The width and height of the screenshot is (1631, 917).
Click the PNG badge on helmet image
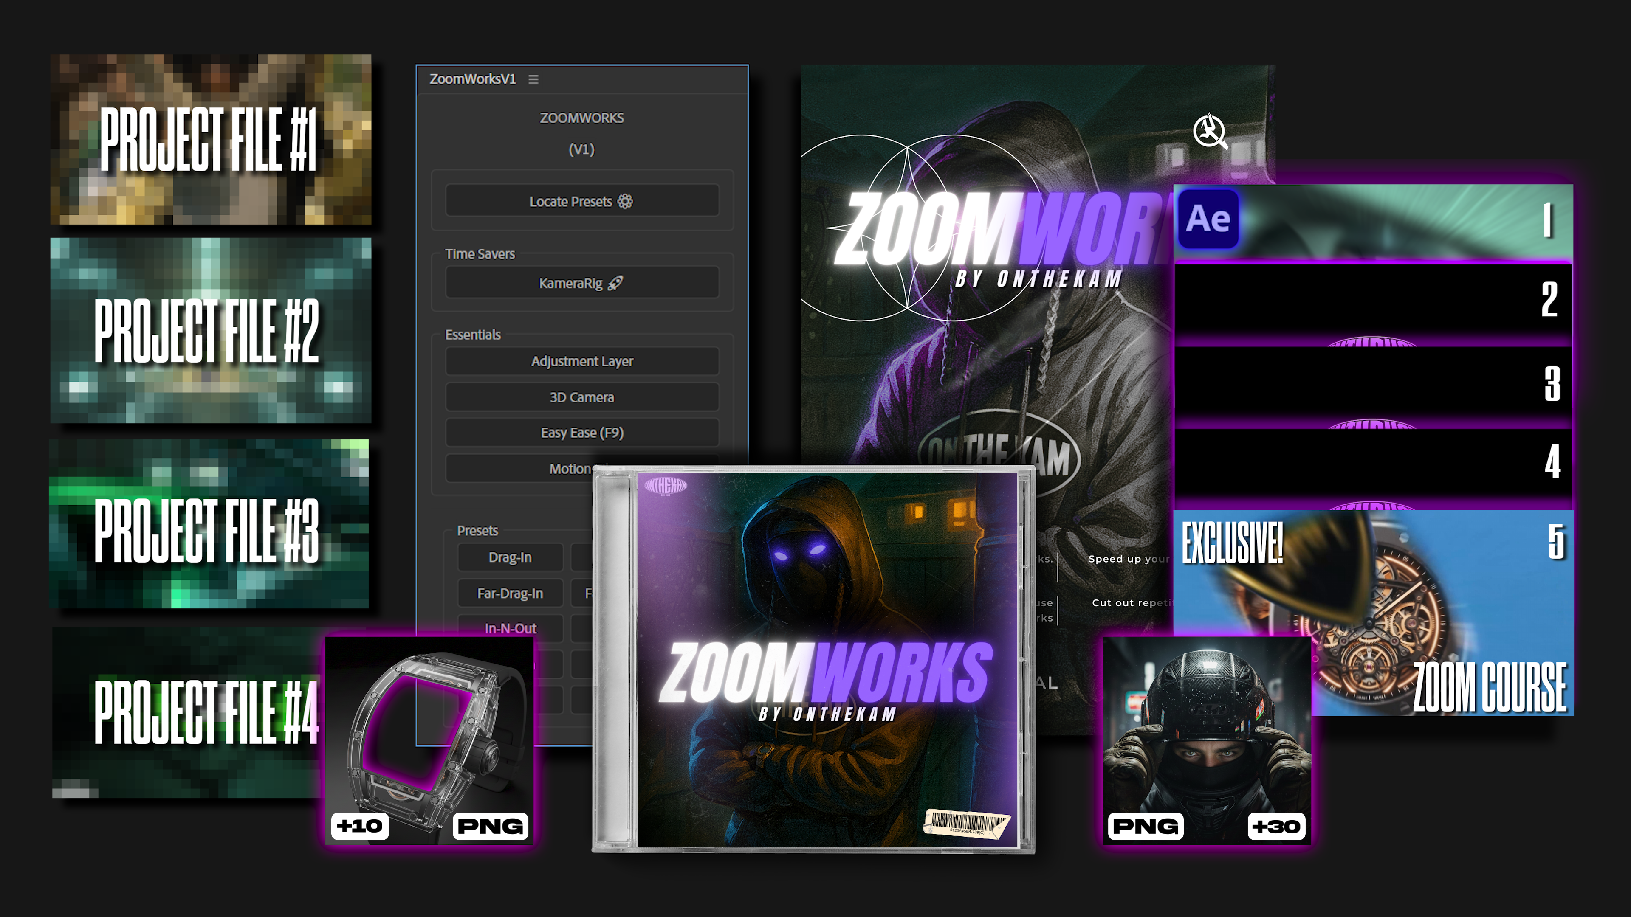(x=1146, y=826)
